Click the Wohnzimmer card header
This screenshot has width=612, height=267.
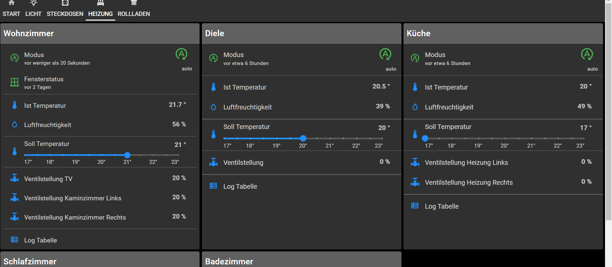[100, 33]
